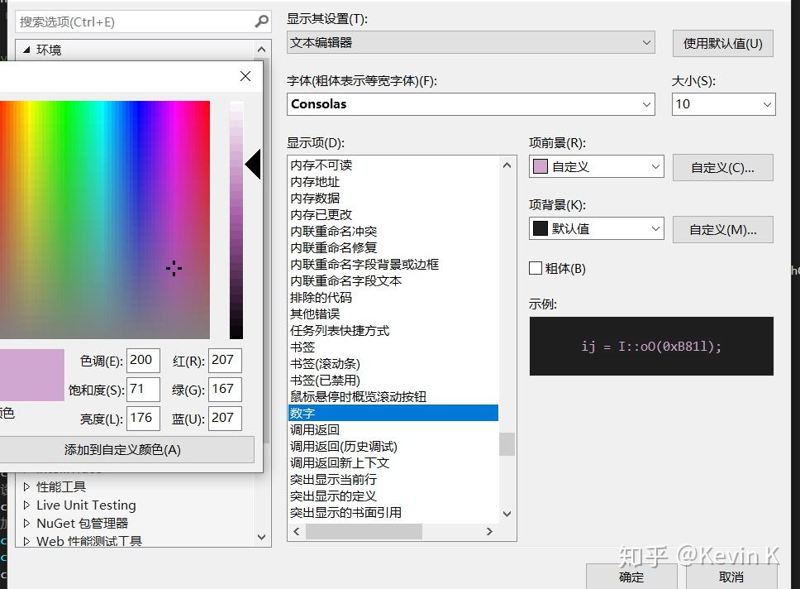The image size is (800, 589).
Task: Open the 项背景 默认值 color dropdown
Action: pos(597,228)
